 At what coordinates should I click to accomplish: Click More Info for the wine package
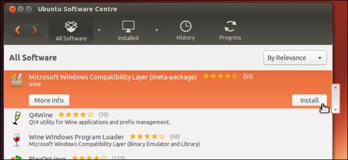(49, 100)
